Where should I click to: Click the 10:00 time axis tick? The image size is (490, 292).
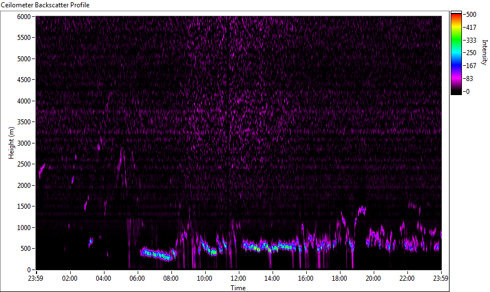[205, 278]
